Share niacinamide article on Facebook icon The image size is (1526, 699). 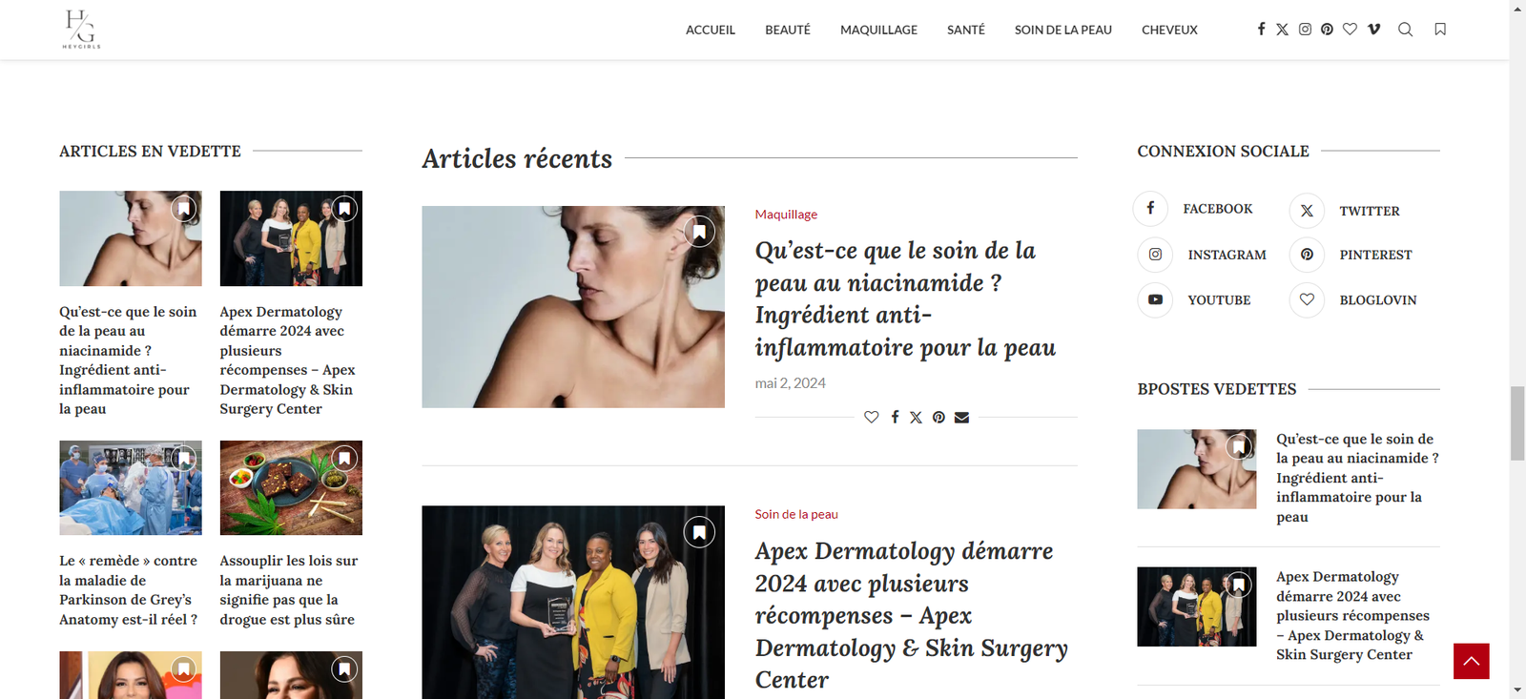tap(895, 417)
